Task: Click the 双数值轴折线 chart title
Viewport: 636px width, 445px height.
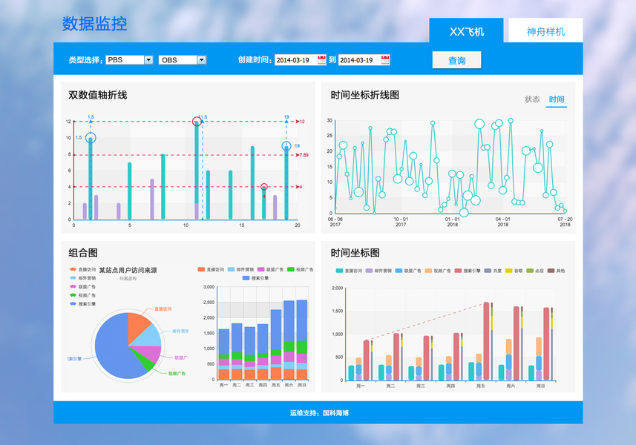Action: point(98,95)
